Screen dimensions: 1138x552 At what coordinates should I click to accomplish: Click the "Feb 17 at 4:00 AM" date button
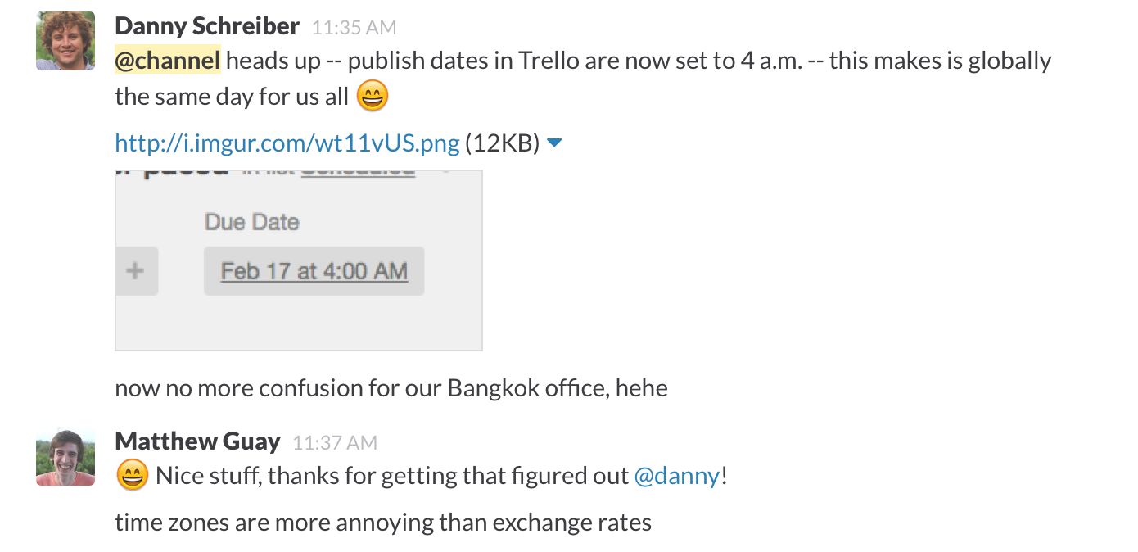pyautogui.click(x=314, y=271)
